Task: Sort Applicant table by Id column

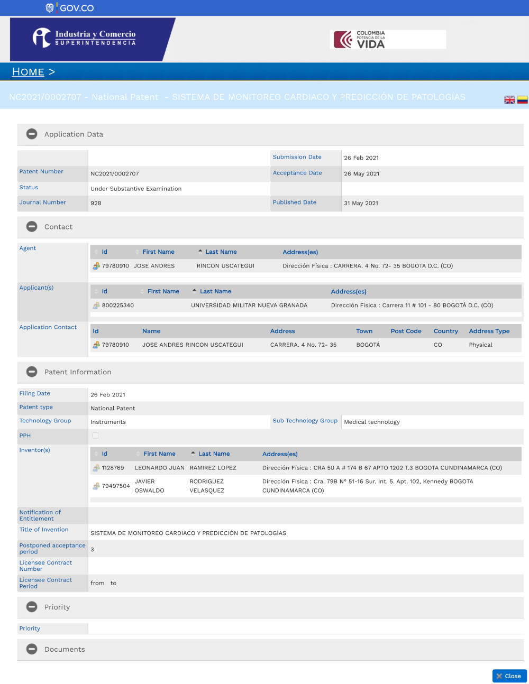Action: click(104, 292)
